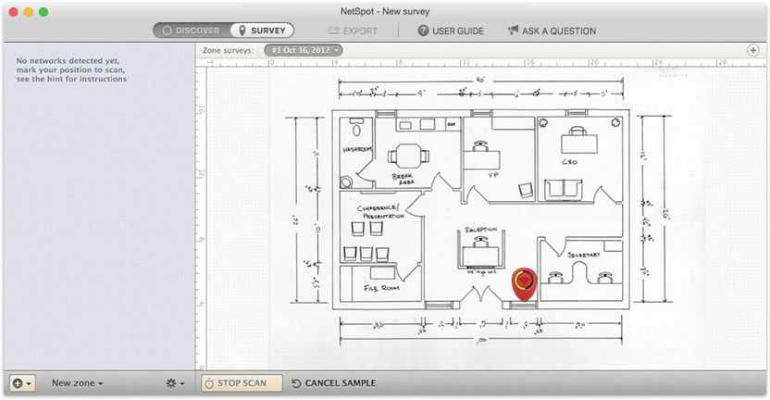Click the User Guide question mark icon

coord(423,31)
